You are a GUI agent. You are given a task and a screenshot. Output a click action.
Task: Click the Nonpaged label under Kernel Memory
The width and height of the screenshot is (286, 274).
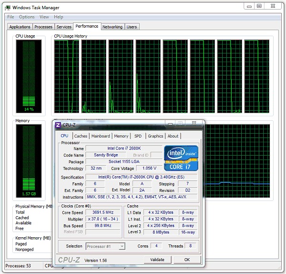click(x=24, y=250)
